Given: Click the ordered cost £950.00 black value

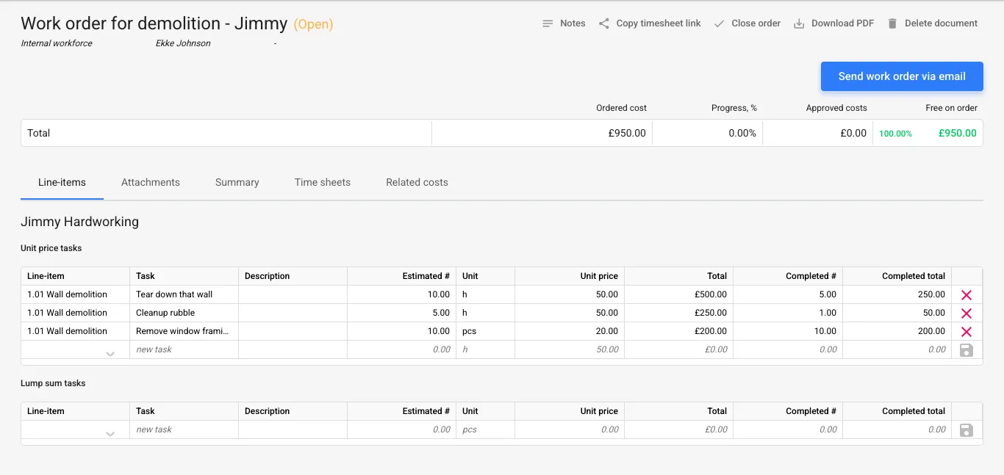Looking at the screenshot, I should (x=627, y=133).
